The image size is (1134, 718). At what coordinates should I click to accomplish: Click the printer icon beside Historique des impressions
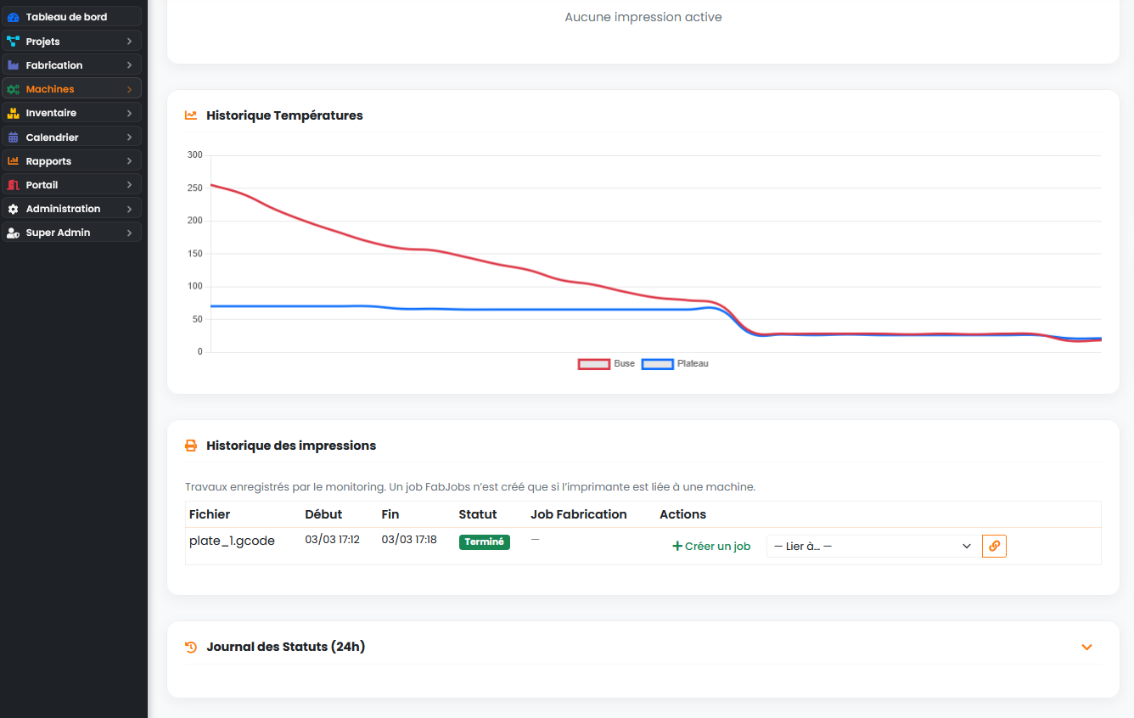pyautogui.click(x=191, y=445)
